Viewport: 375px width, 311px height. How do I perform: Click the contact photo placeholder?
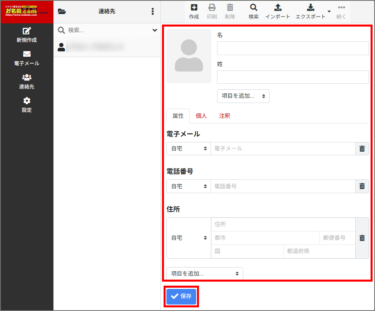(x=189, y=56)
